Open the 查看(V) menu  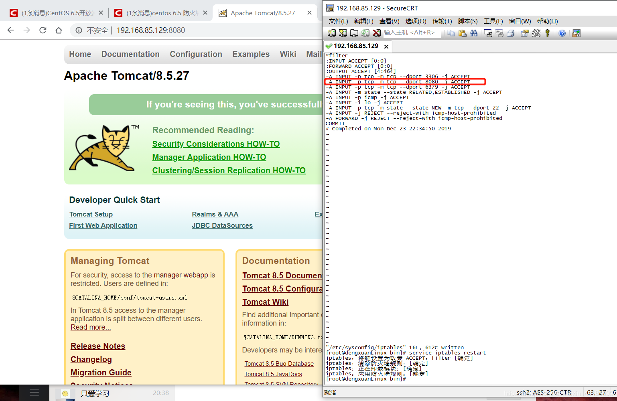click(x=389, y=21)
